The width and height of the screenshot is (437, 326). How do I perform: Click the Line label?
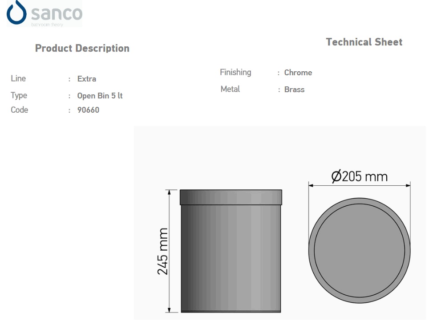[18, 78]
